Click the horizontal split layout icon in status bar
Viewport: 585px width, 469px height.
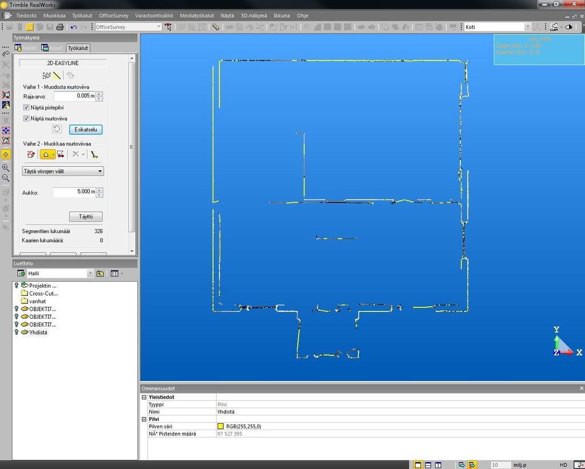[428, 465]
